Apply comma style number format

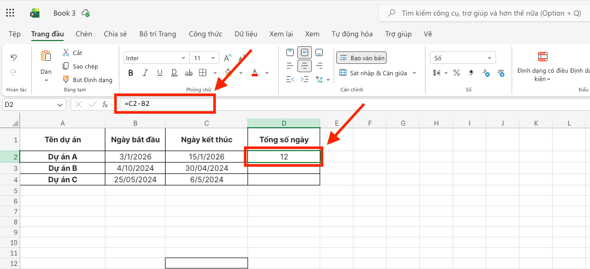pyautogui.click(x=471, y=72)
